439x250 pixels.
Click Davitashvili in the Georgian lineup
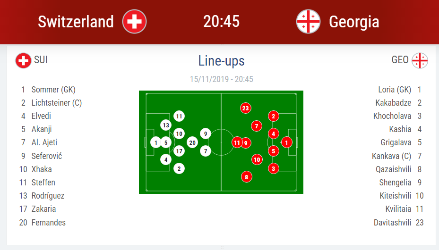[393, 223]
